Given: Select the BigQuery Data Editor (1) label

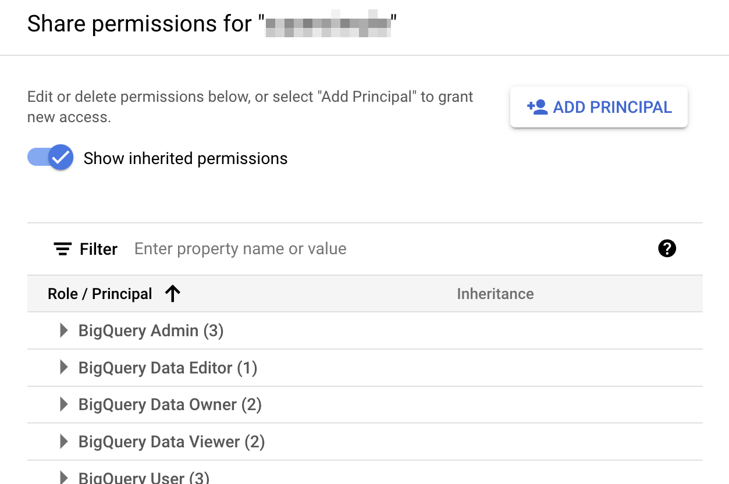Looking at the screenshot, I should [168, 368].
